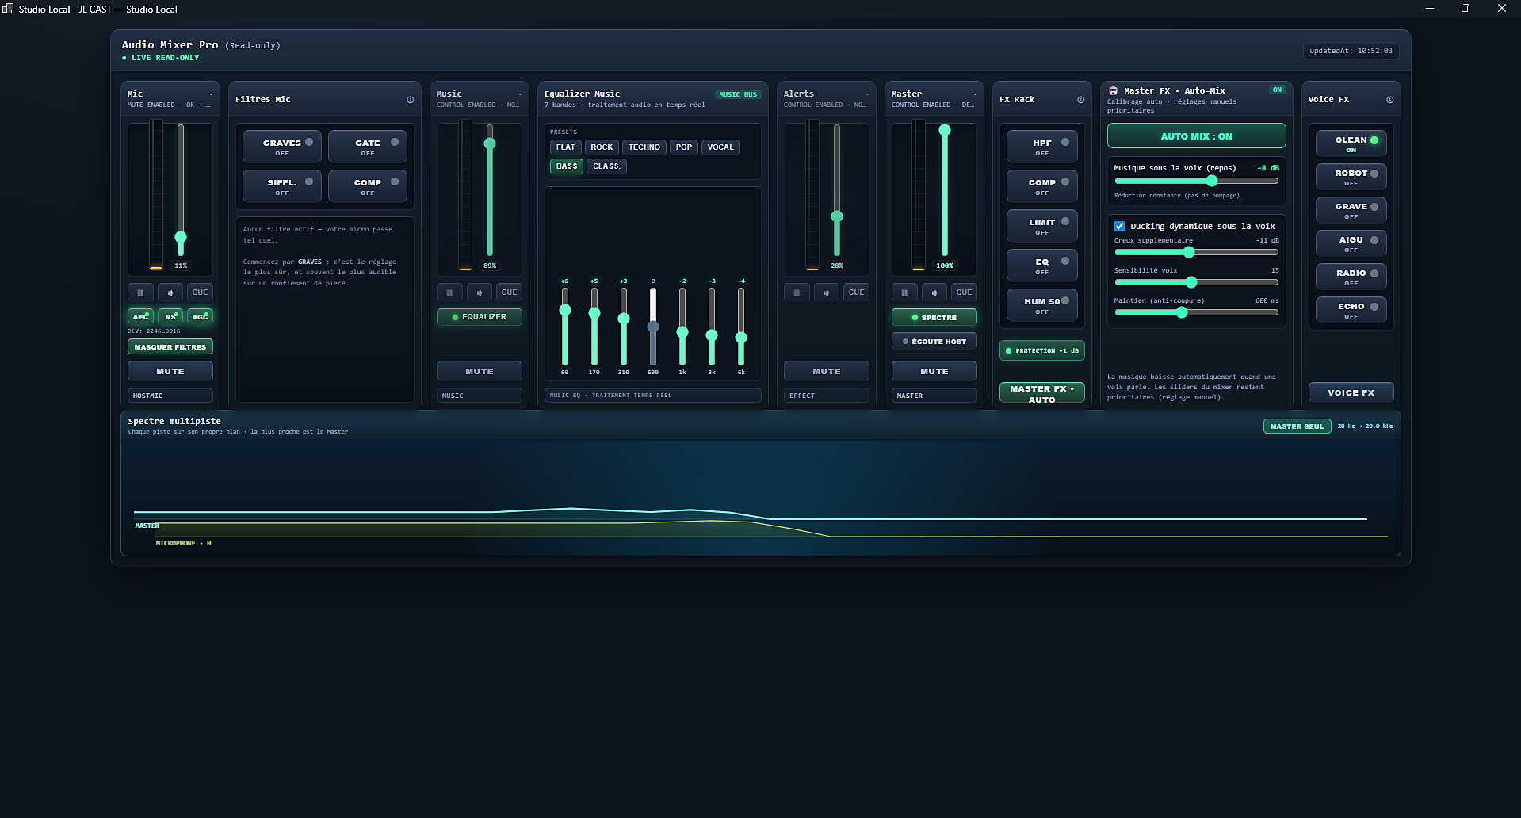This screenshot has width=1521, height=818.
Task: Click the AUTO MIX : ON button
Action: (1197, 136)
